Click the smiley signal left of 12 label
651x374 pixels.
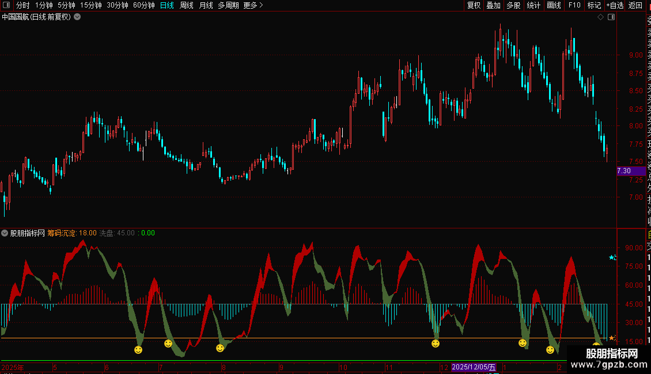[435, 344]
